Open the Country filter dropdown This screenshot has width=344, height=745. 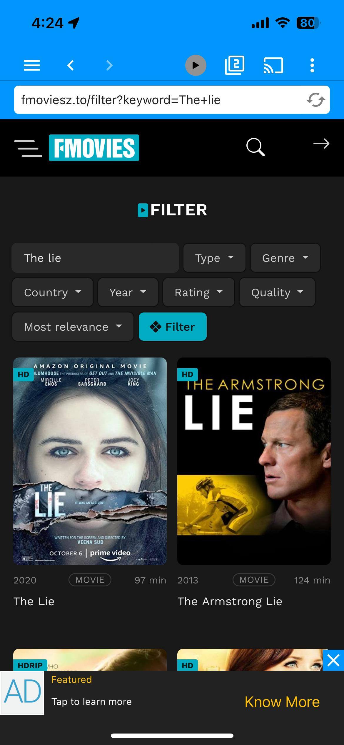[53, 292]
